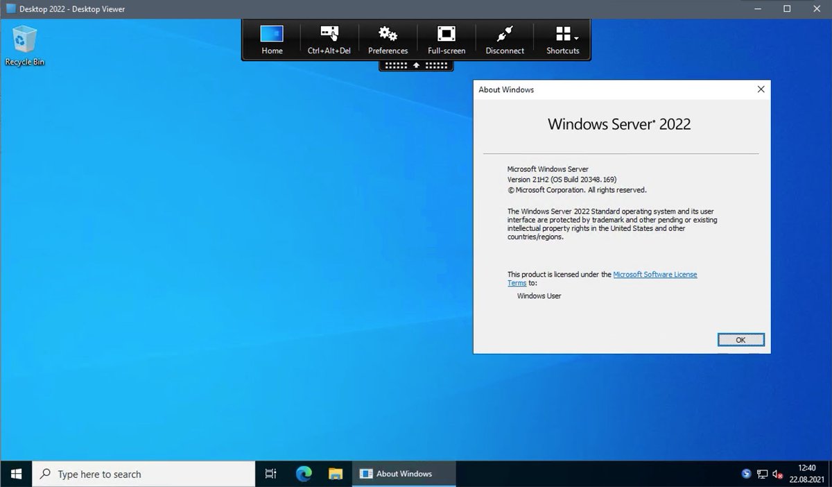Click the blue tray application icon
The height and width of the screenshot is (487, 832).
coord(746,475)
